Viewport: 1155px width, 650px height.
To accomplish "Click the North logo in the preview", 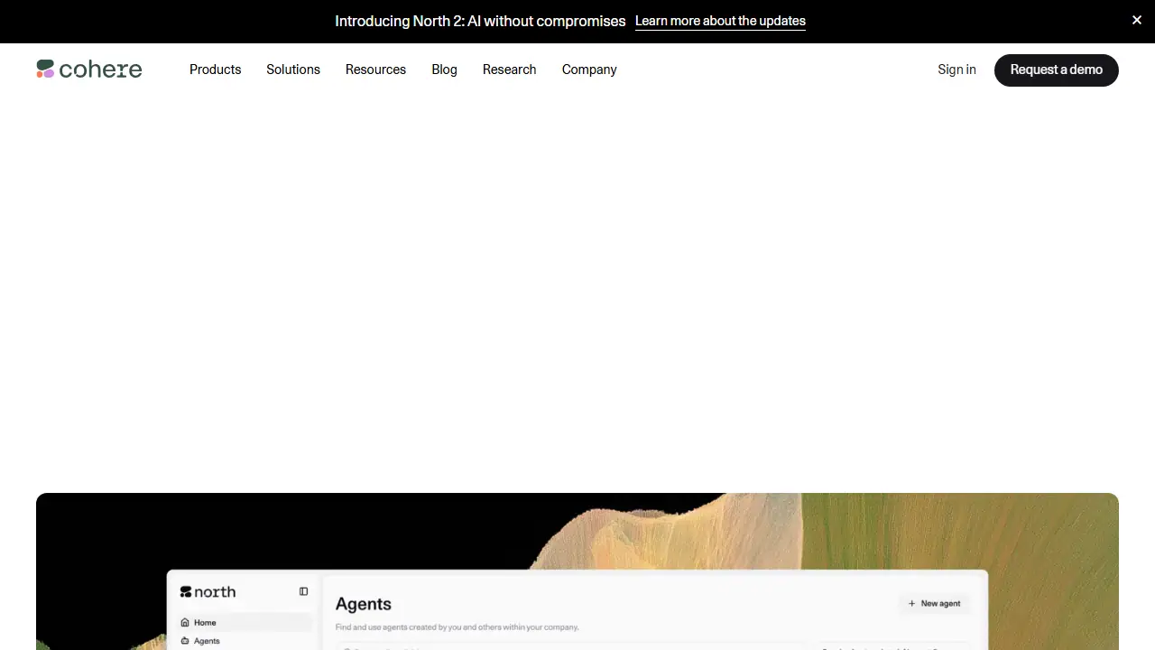I will 208,592.
